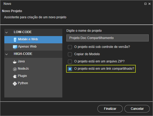Collapse the LOW-CODE section chevron
The height and width of the screenshot is (116, 153).
[6, 32]
